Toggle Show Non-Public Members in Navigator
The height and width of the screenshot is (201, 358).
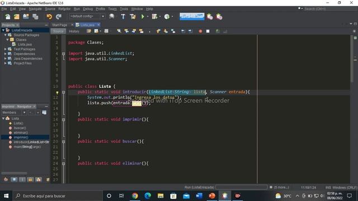(x=30, y=180)
